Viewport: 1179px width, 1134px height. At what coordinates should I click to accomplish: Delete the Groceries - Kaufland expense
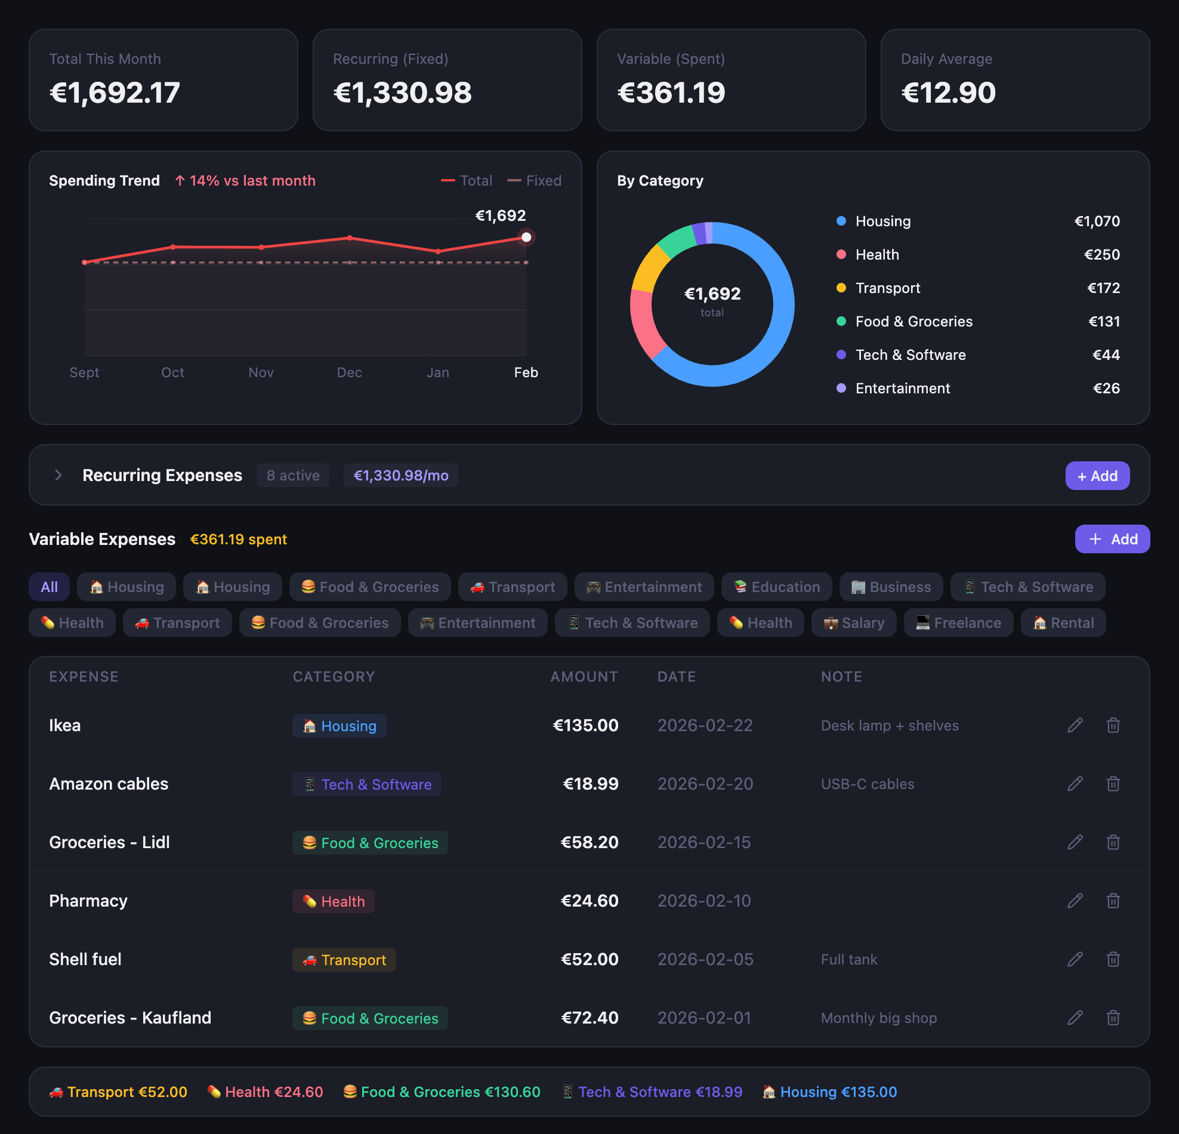point(1113,1016)
